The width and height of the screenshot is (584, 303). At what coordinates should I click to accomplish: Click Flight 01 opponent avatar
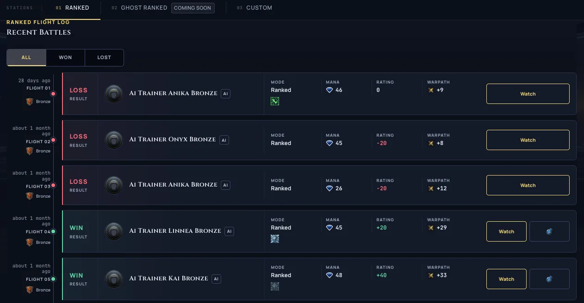(114, 94)
